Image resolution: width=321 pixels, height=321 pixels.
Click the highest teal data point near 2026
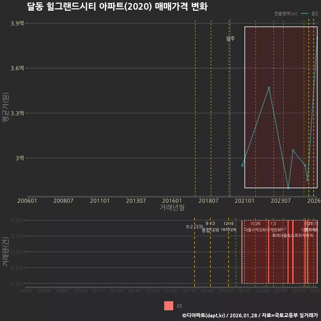point(317,38)
